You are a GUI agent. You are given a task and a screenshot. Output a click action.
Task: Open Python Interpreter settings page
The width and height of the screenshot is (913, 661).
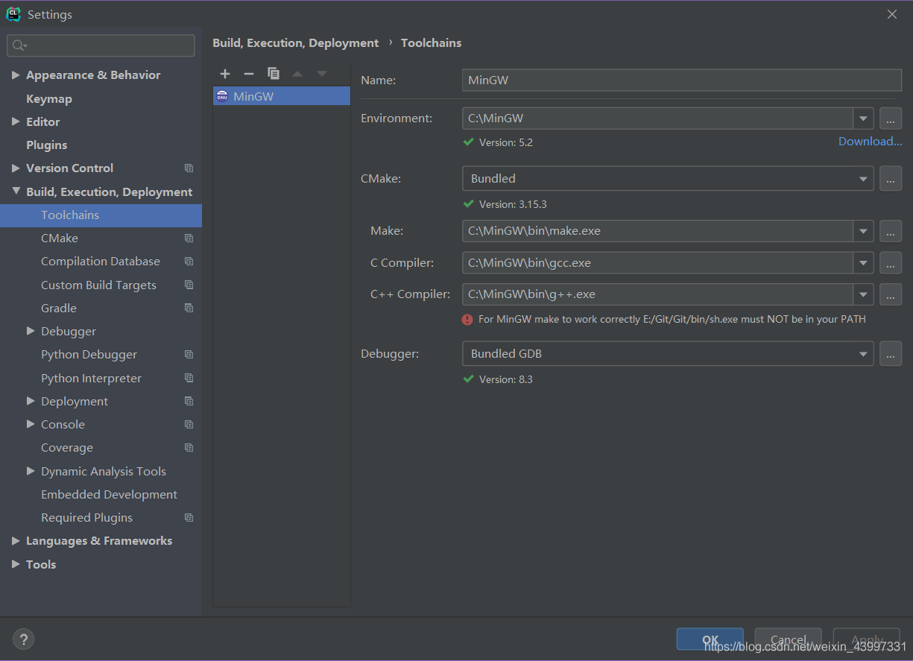pyautogui.click(x=91, y=378)
